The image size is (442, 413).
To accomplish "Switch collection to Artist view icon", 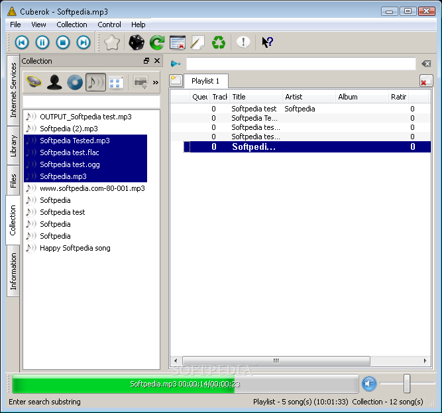I will (x=54, y=82).
